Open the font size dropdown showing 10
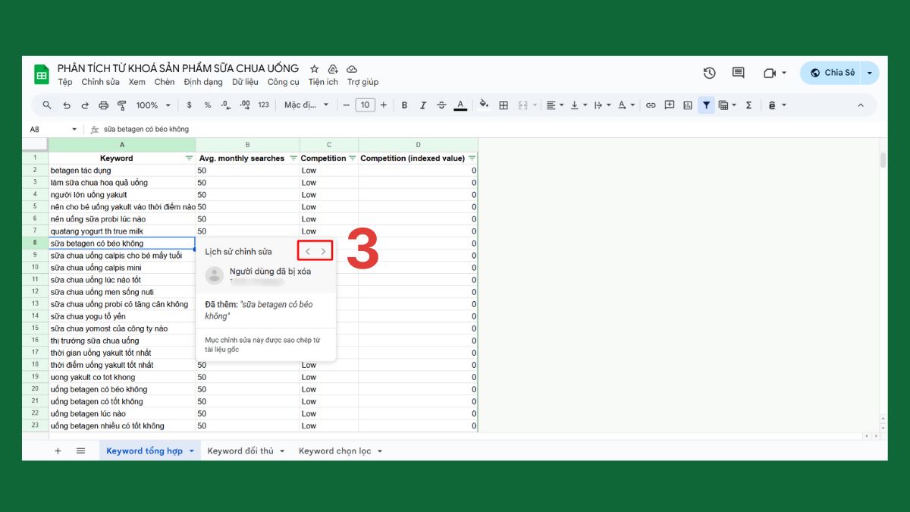 [366, 105]
